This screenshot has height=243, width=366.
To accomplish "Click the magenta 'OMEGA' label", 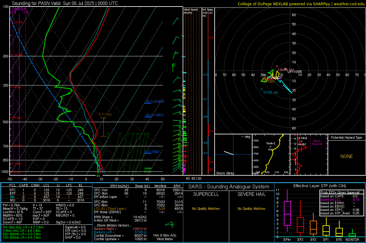I will (19, 9).
